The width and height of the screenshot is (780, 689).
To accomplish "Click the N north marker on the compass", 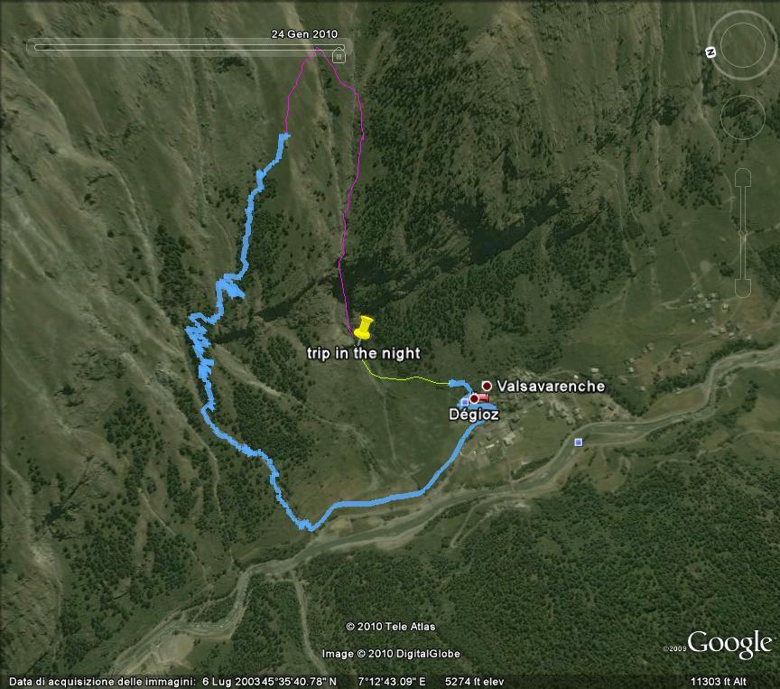I will [x=710, y=52].
